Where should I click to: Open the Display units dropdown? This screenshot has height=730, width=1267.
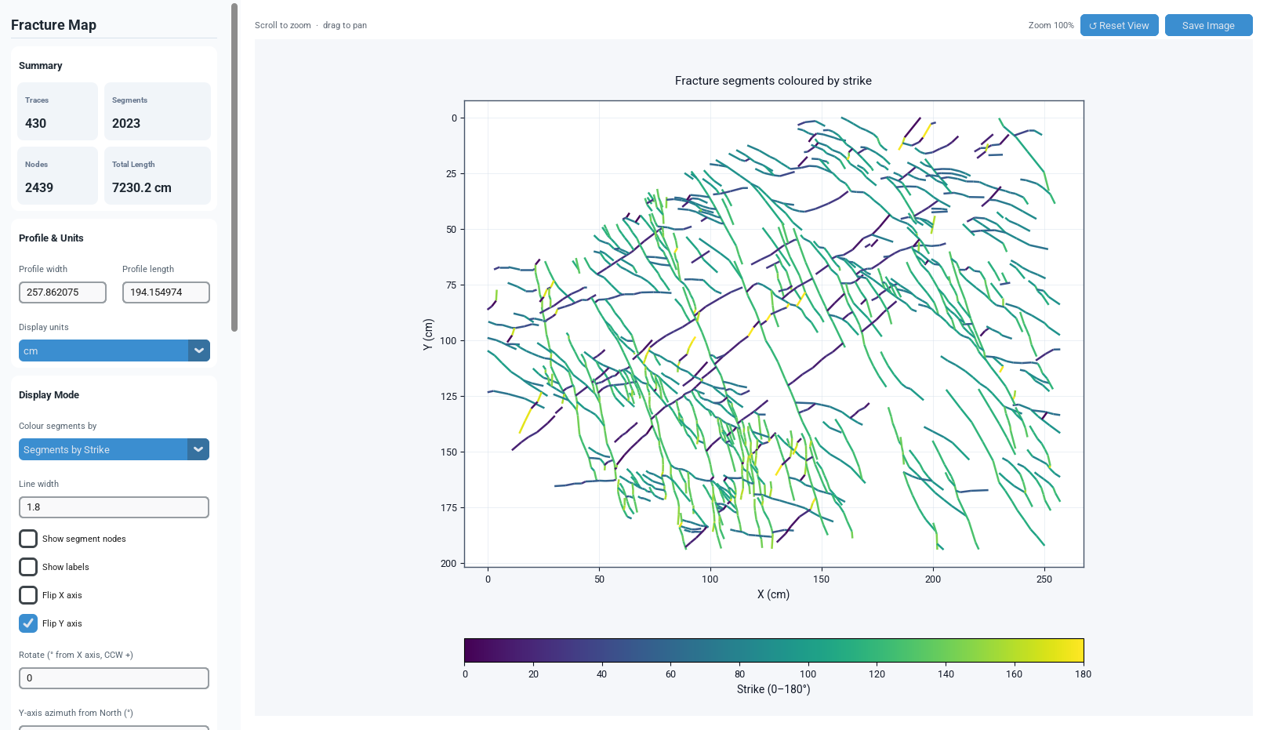(x=114, y=350)
